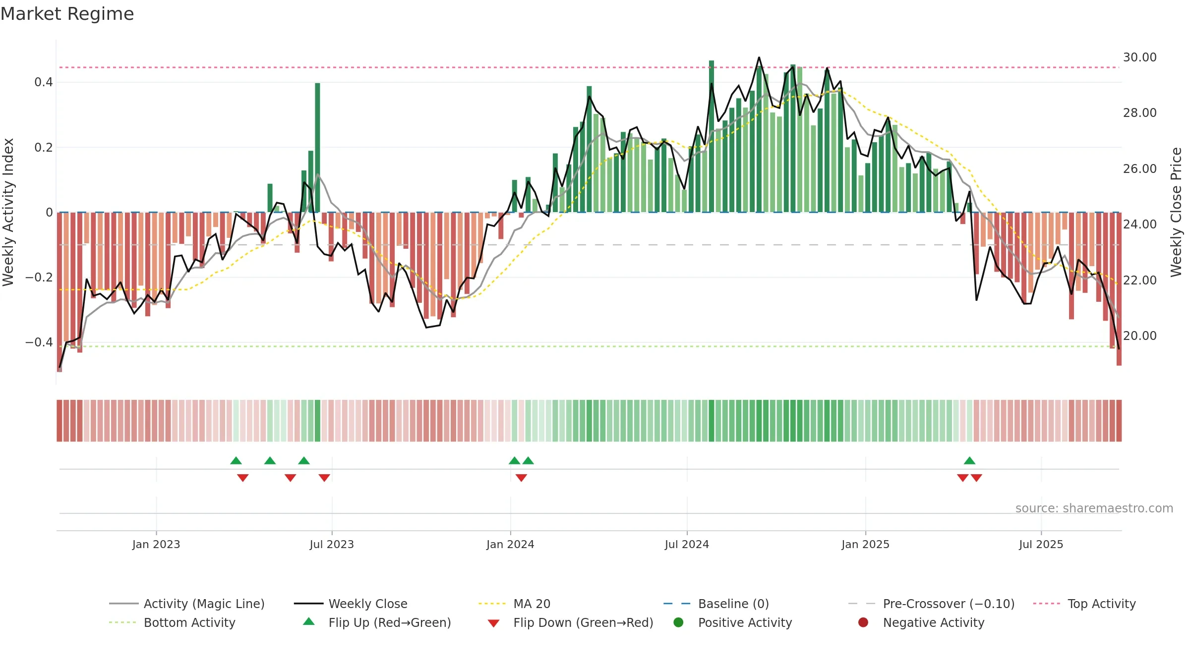Click the final red cell of the regime heat strip

(x=1119, y=421)
